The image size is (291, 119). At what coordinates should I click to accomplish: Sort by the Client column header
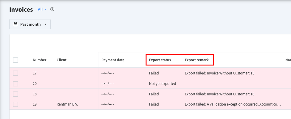coord(61,60)
